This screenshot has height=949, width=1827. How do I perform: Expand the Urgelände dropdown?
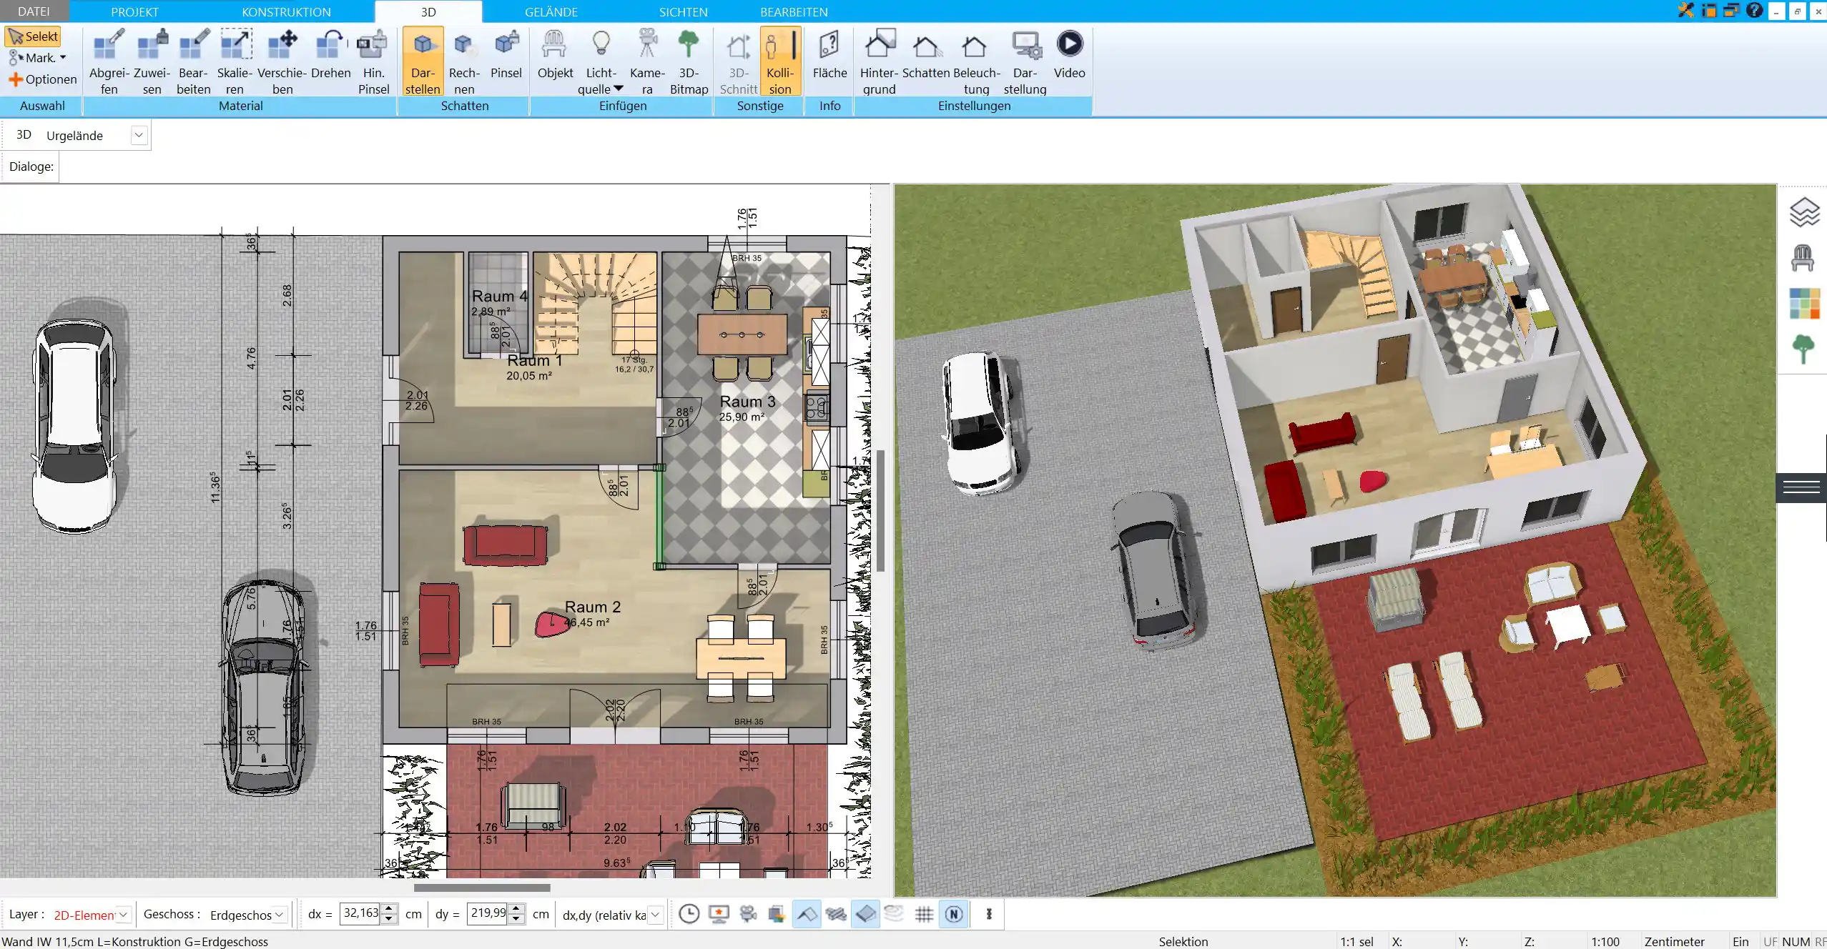[139, 135]
